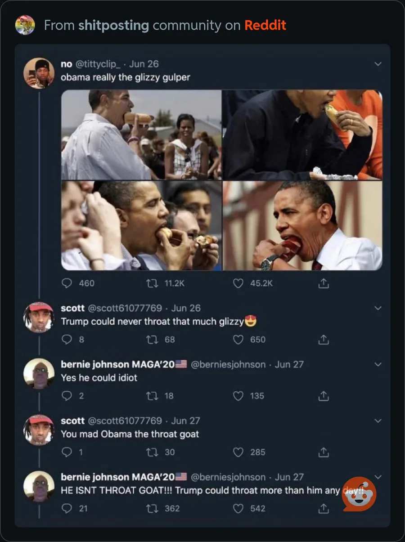Like scott's reply with 650 likes
The width and height of the screenshot is (405, 542).
click(238, 340)
